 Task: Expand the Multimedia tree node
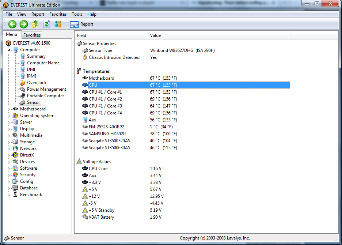click(x=9, y=136)
